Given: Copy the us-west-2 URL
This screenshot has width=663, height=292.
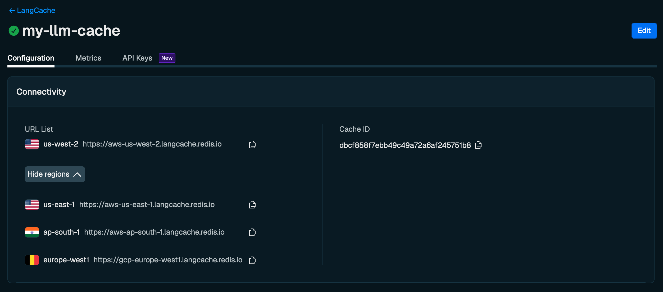Looking at the screenshot, I should pyautogui.click(x=252, y=144).
